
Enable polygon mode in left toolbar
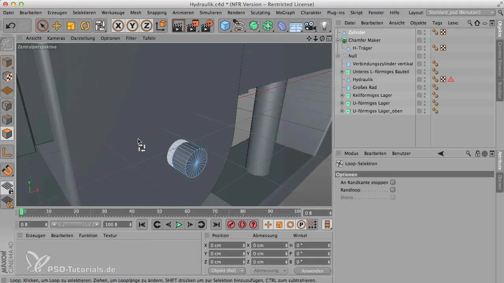7,134
